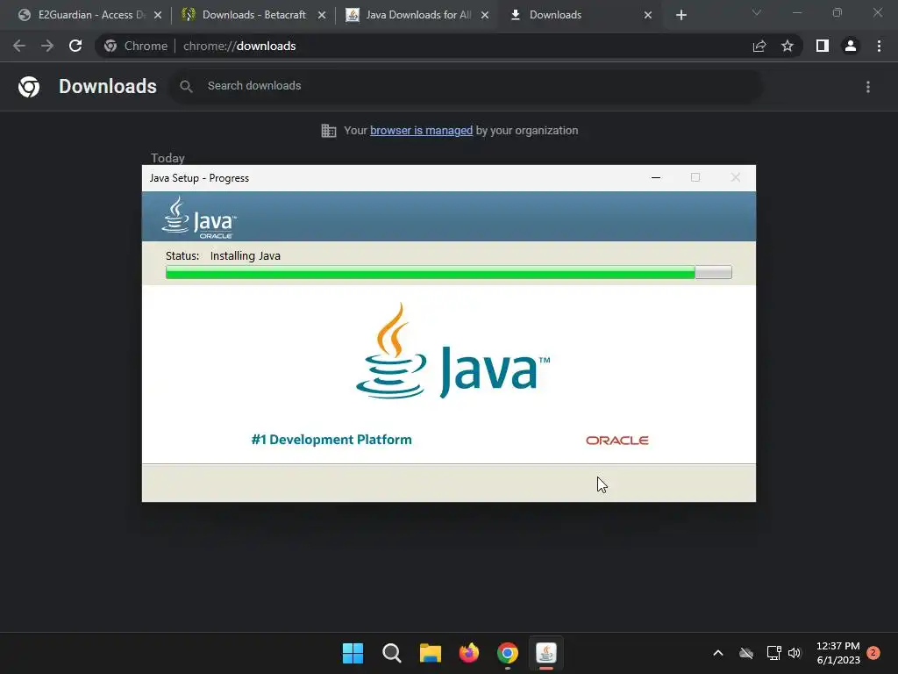Open the clock and calendar flyout
The image size is (898, 674).
pos(838,653)
